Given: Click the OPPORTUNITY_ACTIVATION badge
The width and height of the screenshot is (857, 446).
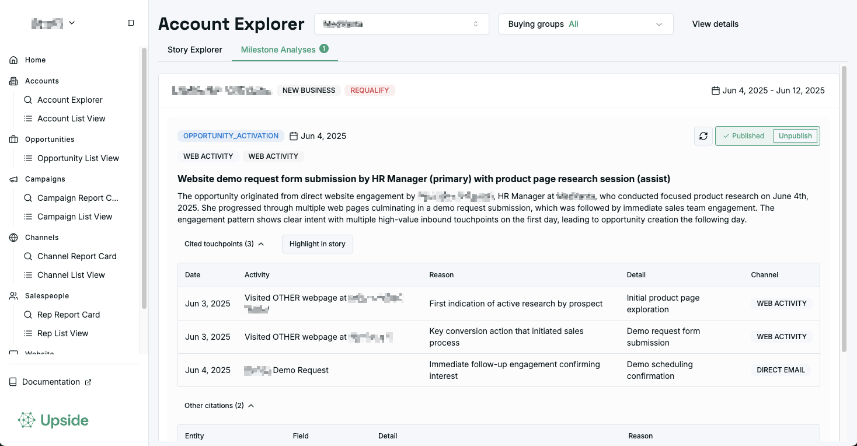Looking at the screenshot, I should coord(231,136).
